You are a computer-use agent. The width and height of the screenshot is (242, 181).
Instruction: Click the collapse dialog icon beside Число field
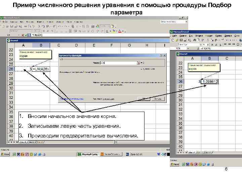(138, 63)
